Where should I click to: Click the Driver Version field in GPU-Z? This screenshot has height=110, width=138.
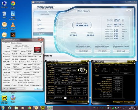(26, 75)
